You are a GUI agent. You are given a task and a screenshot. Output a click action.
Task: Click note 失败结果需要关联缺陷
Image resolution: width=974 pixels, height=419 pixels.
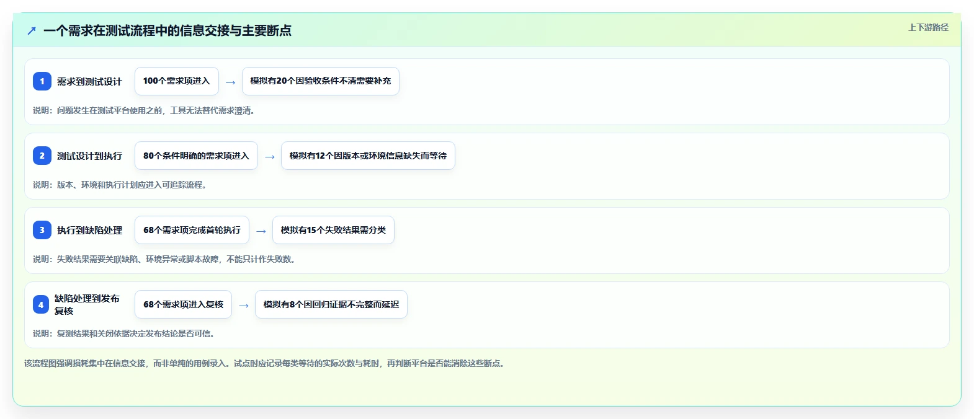coord(165,259)
